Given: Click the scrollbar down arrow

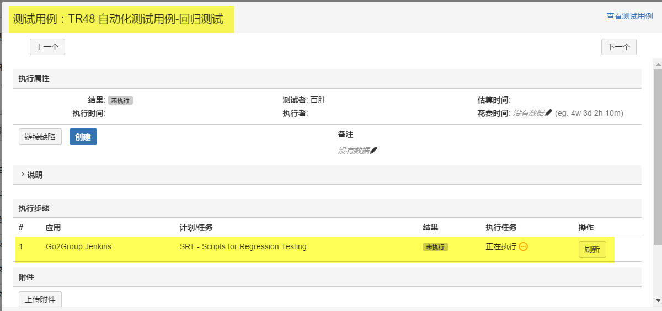Looking at the screenshot, I should pyautogui.click(x=657, y=299).
